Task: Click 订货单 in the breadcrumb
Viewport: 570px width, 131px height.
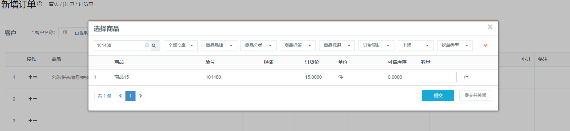Action: coord(86,4)
